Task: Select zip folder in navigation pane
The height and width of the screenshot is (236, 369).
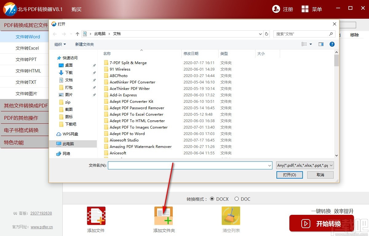Action: tap(65, 102)
